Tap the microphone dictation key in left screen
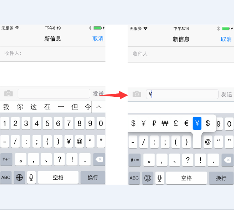Image resolution: width=234 pixels, height=210 pixels. pyautogui.click(x=31, y=177)
